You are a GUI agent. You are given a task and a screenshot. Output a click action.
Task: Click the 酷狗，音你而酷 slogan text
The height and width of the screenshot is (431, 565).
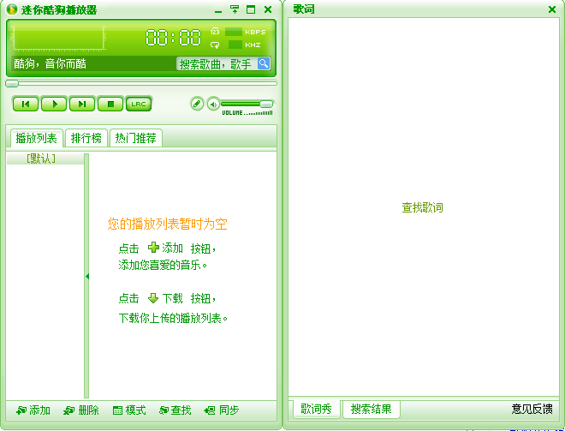coord(51,64)
